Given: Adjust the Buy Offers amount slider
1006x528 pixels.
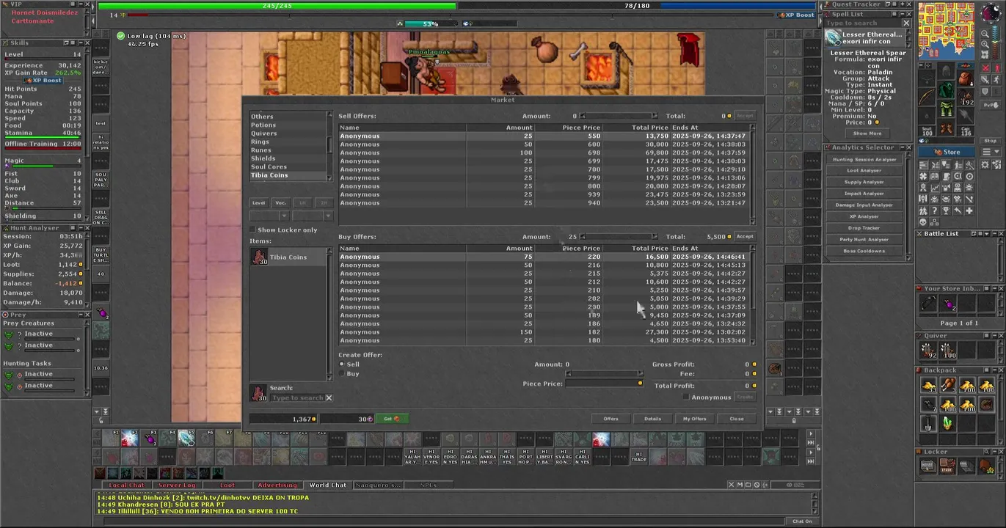Looking at the screenshot, I should pos(619,236).
